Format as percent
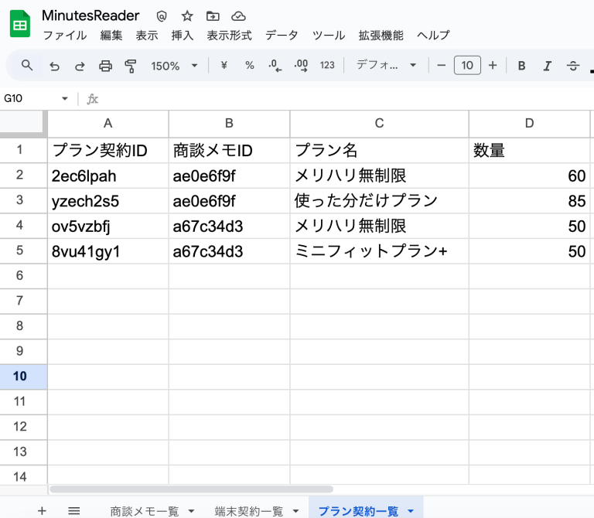This screenshot has height=518, width=594. 249,66
